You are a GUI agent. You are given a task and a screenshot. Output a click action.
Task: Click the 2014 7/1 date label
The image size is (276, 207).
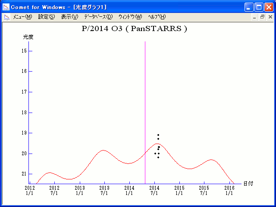(154, 191)
